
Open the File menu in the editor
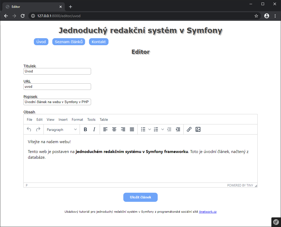pos(30,119)
